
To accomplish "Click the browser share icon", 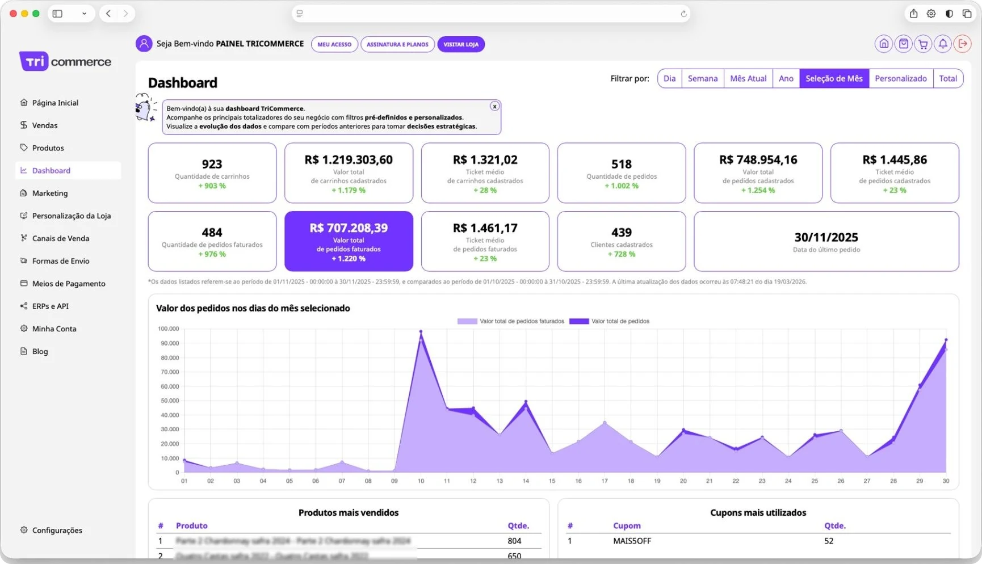I will (x=913, y=14).
